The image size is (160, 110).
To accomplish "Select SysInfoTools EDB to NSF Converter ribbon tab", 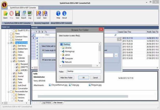I will coord(23,8).
